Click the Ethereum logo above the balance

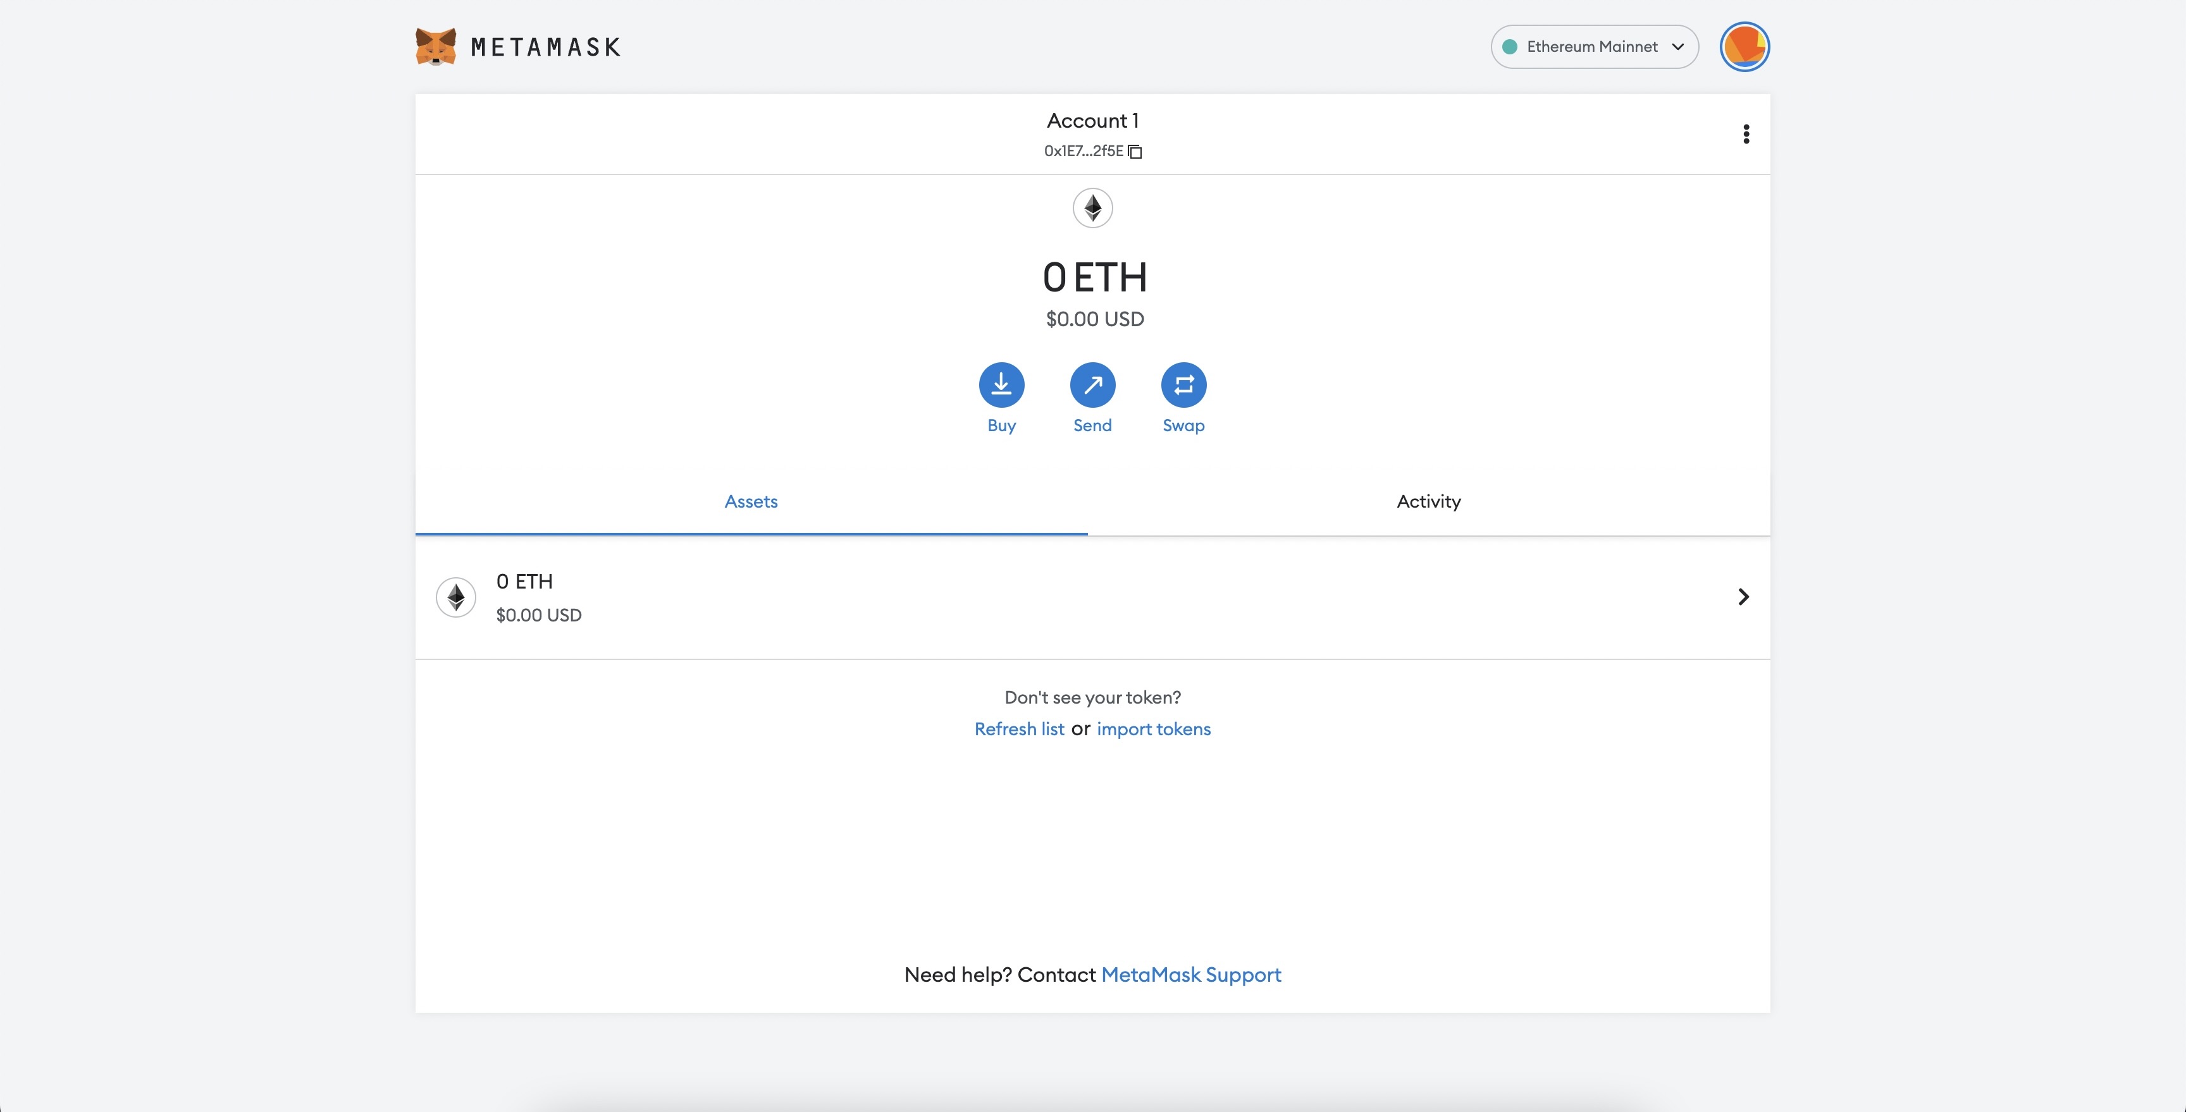coord(1092,208)
